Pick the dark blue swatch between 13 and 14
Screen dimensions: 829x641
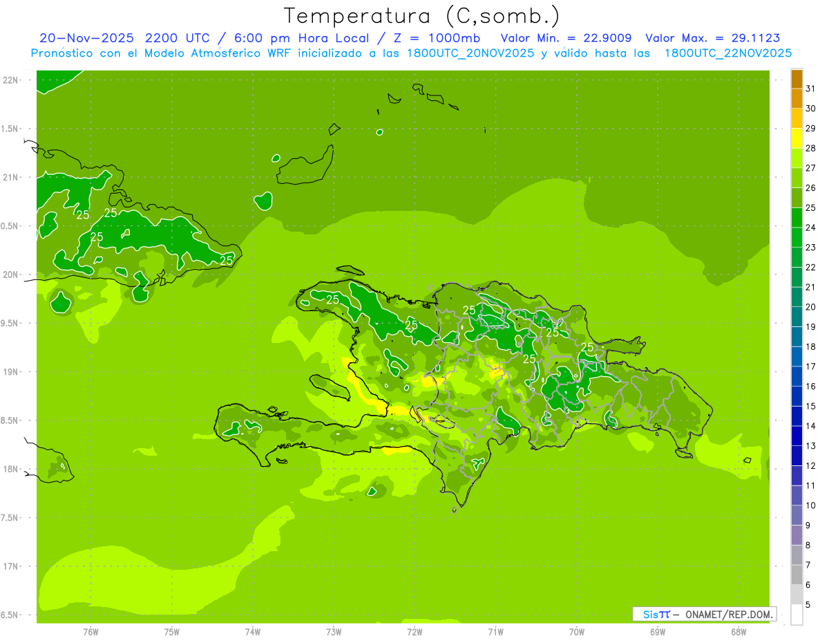click(797, 436)
